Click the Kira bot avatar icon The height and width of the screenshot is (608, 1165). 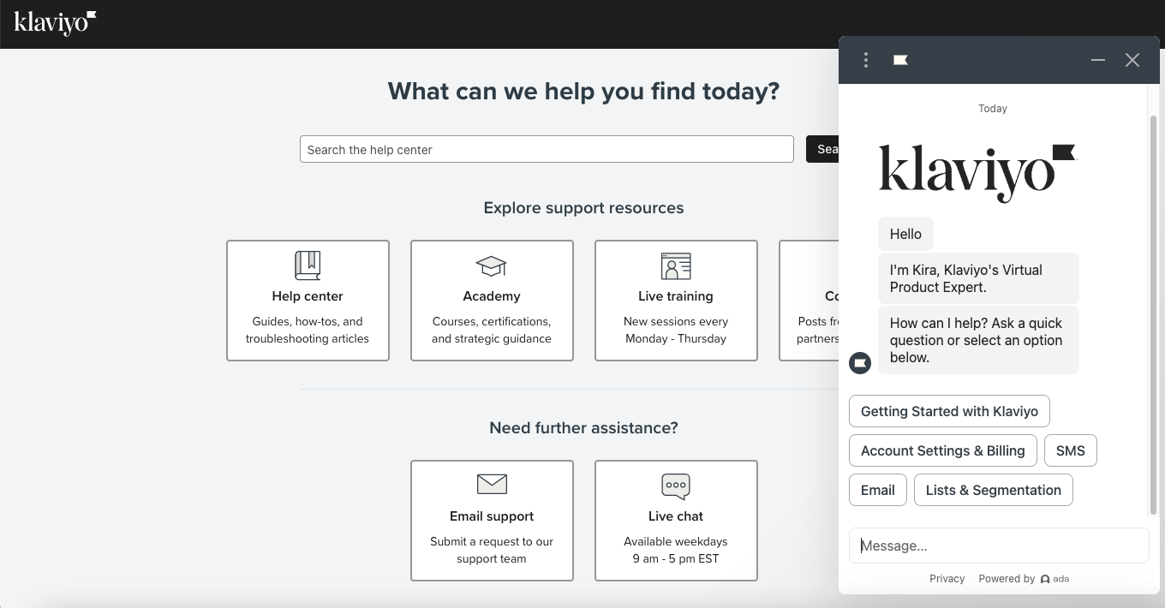coord(860,363)
